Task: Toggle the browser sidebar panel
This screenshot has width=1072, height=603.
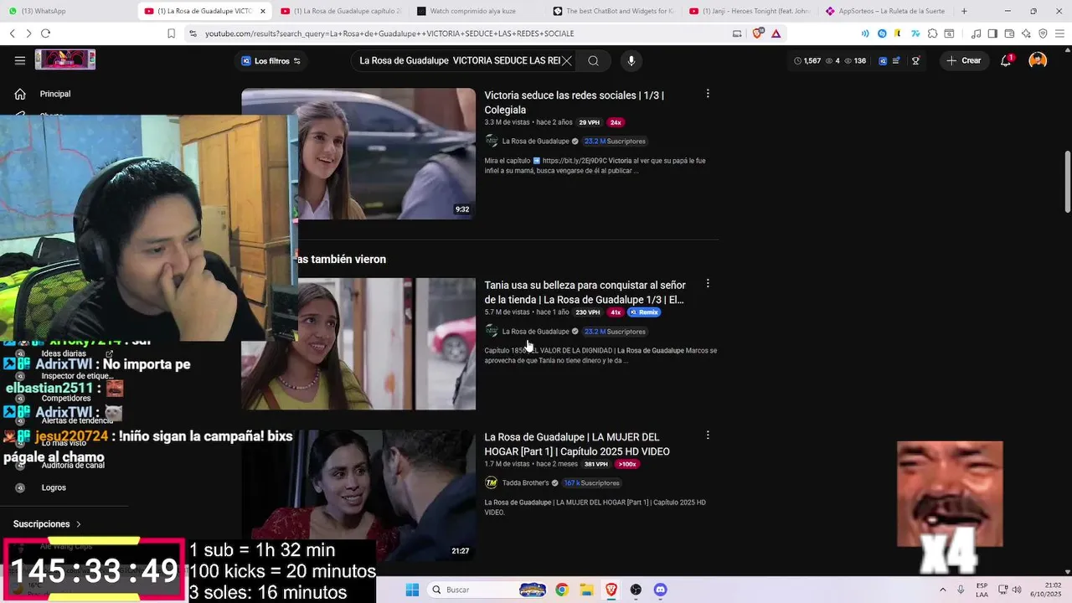Action: 992,33
